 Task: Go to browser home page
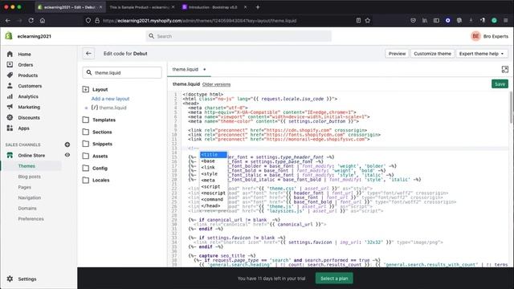pos(43,20)
